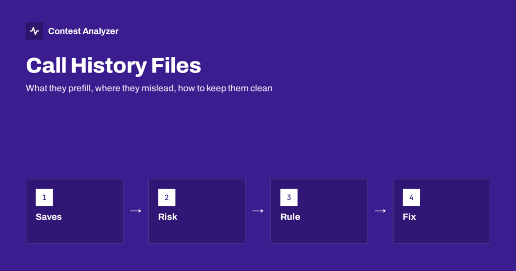Open the 'Fix' step card

click(441, 211)
